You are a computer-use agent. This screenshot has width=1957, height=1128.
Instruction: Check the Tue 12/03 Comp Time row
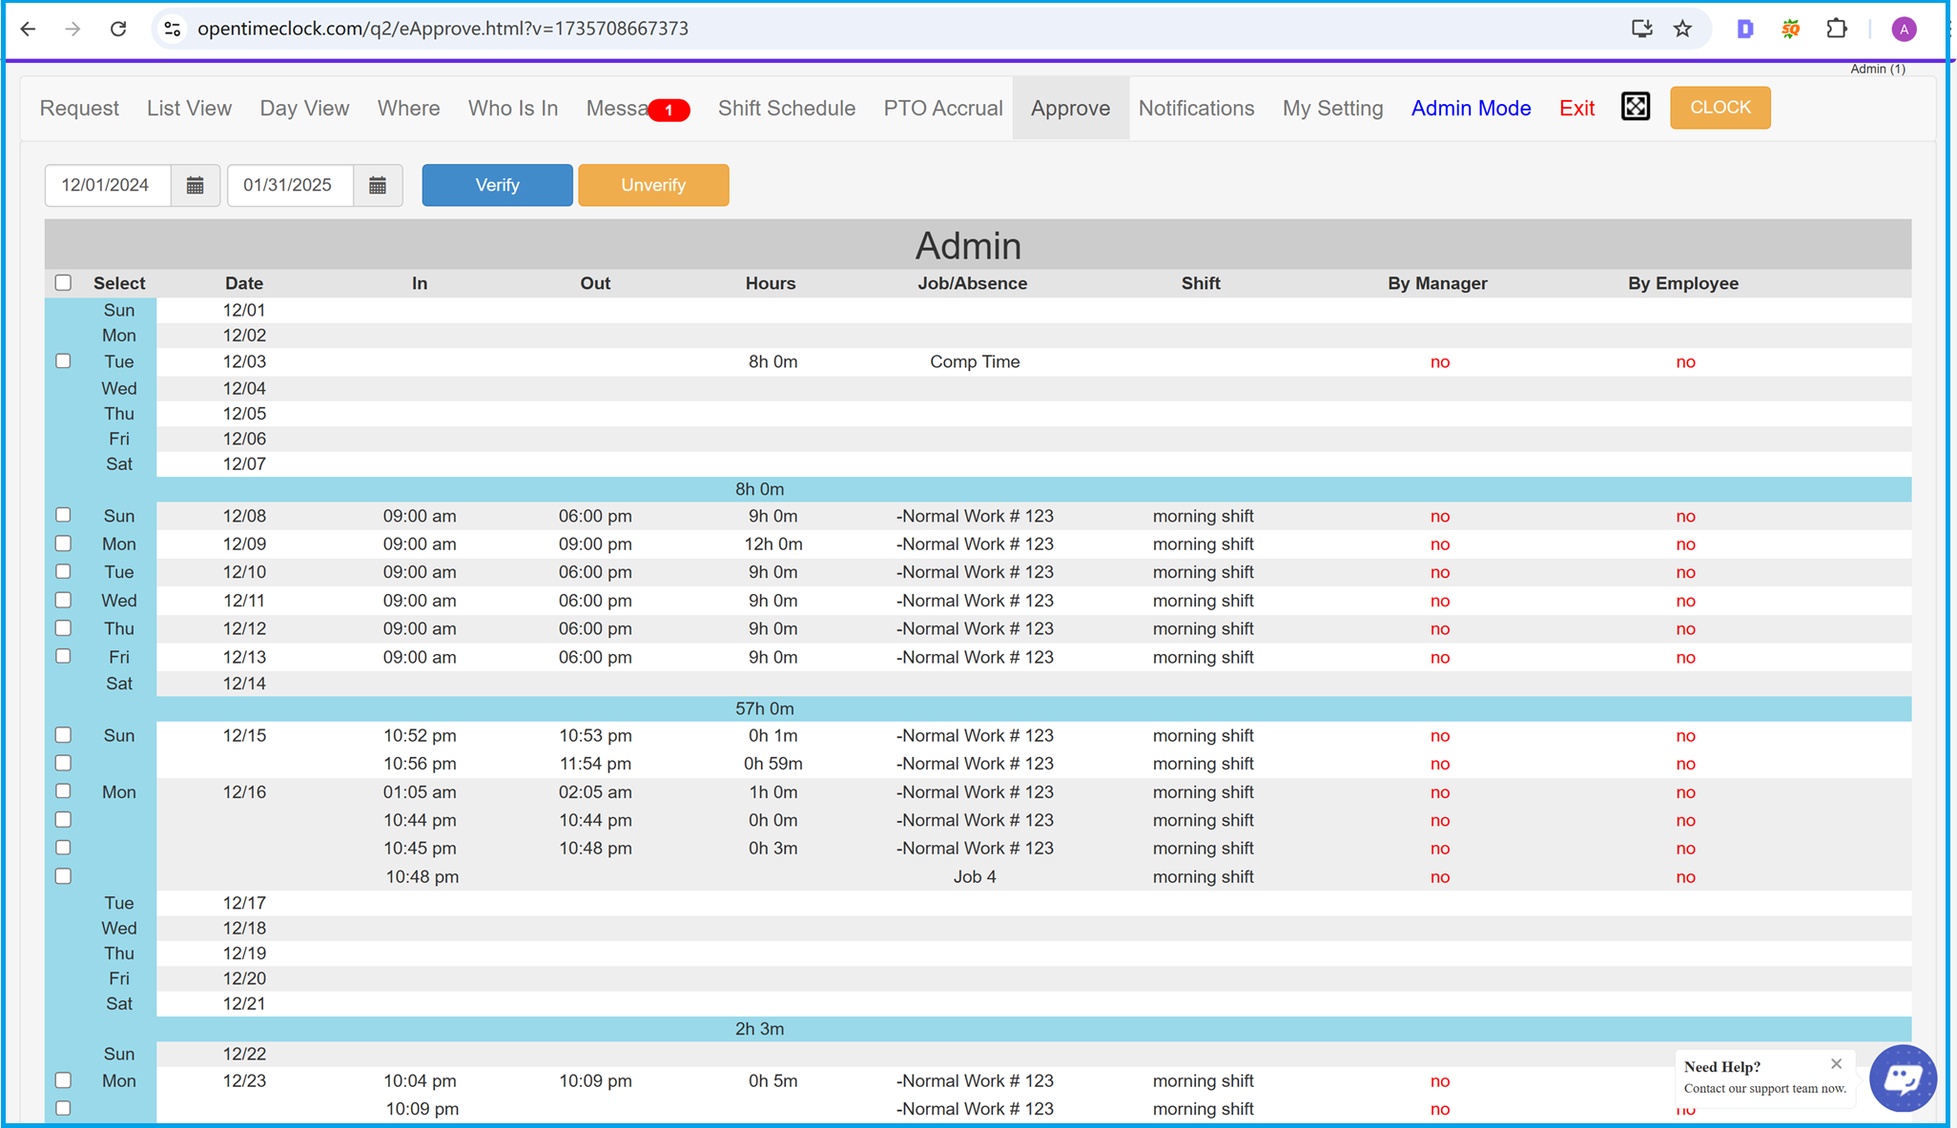(63, 361)
